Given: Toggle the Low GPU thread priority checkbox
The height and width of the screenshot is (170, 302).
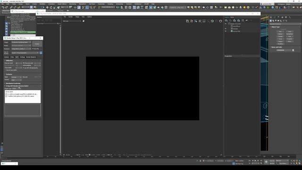Looking at the screenshot, I should click(24, 68).
